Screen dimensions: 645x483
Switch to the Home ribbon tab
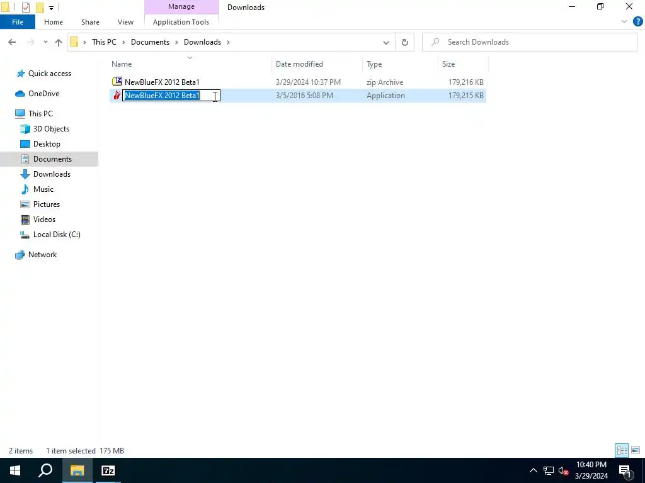[54, 22]
